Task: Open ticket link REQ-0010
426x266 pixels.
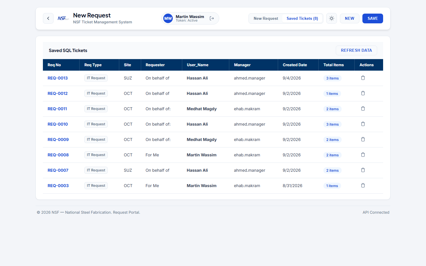Action: [58, 124]
